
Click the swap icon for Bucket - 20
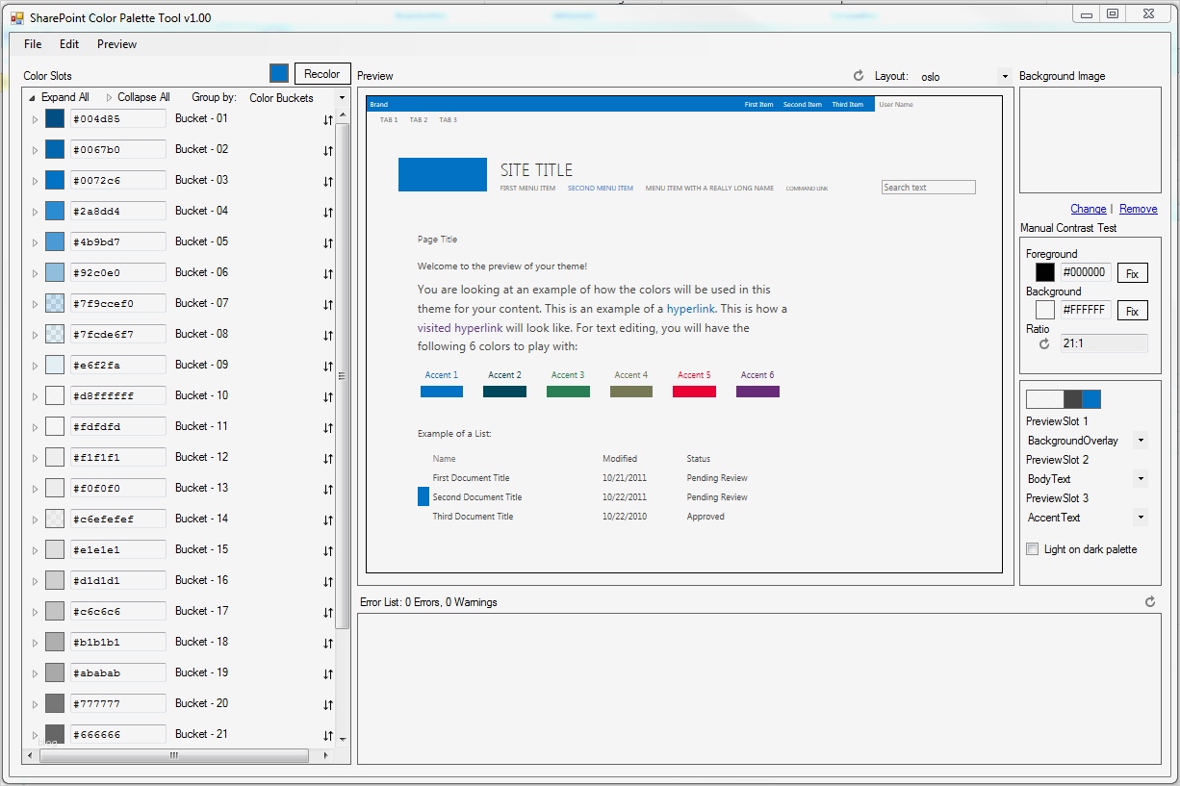pos(327,705)
